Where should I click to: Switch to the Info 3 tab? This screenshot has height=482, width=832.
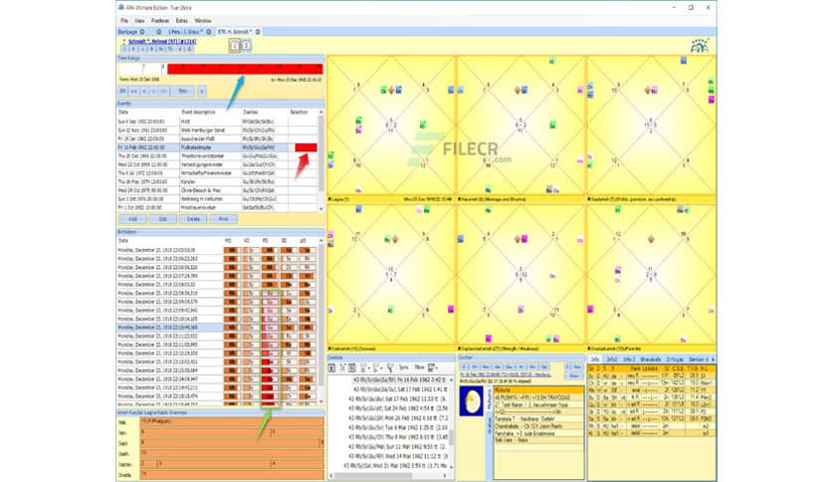[x=629, y=360]
